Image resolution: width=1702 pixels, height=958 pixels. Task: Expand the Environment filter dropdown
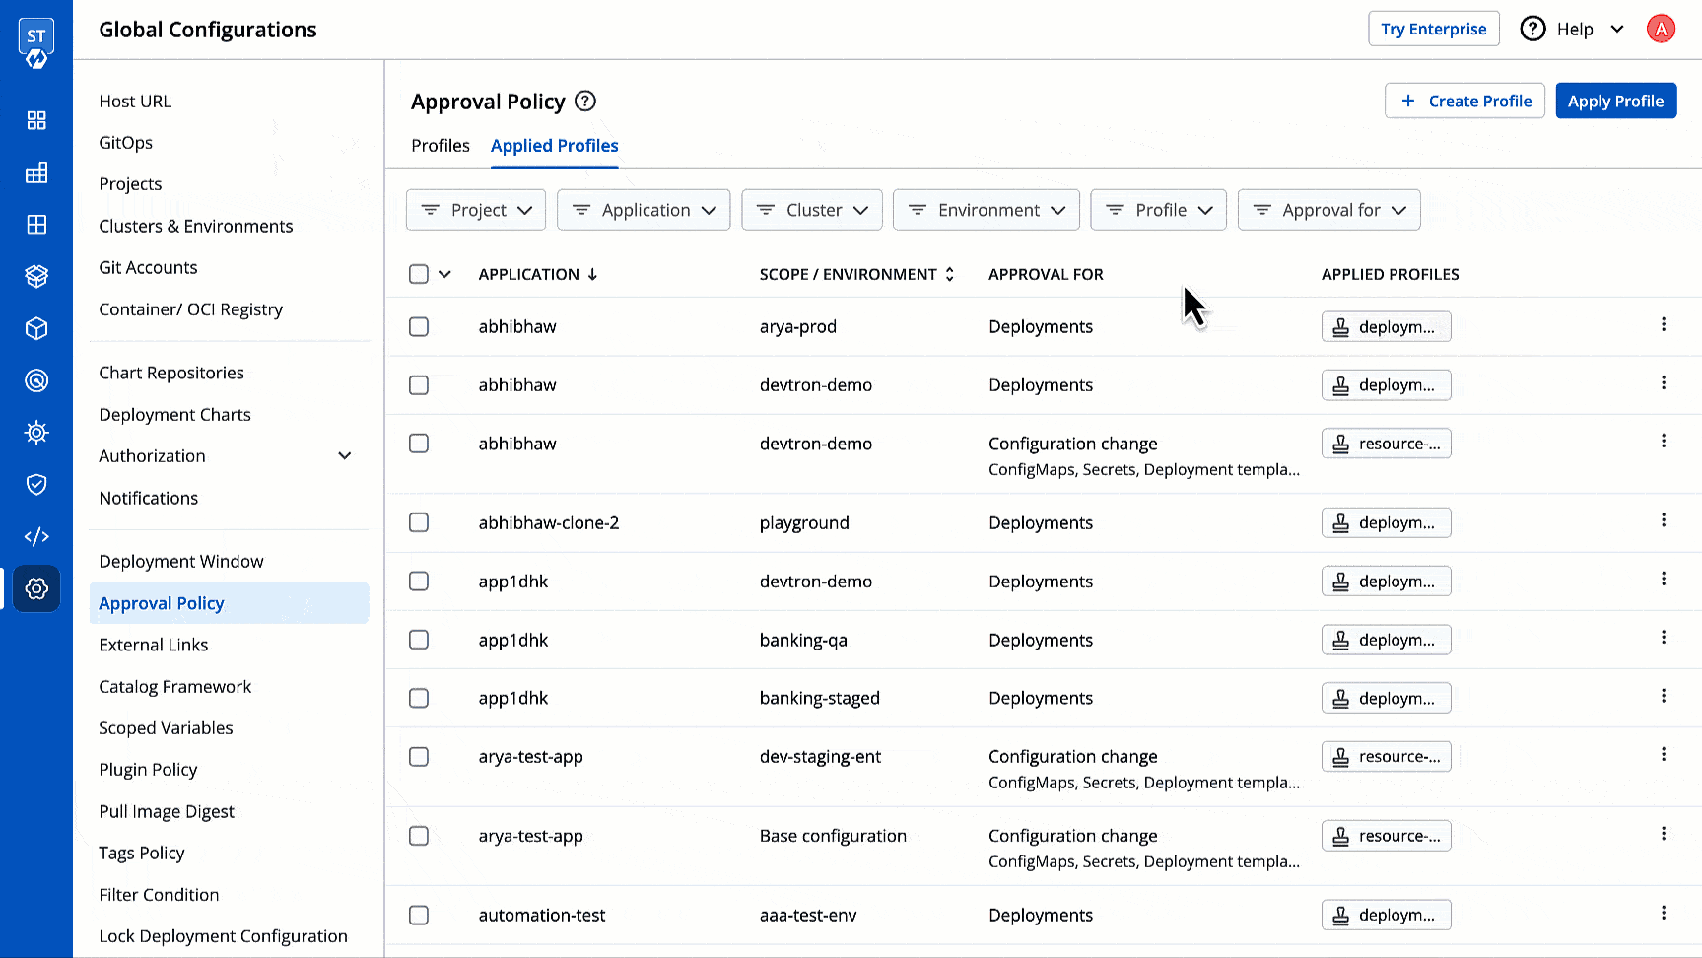point(986,210)
